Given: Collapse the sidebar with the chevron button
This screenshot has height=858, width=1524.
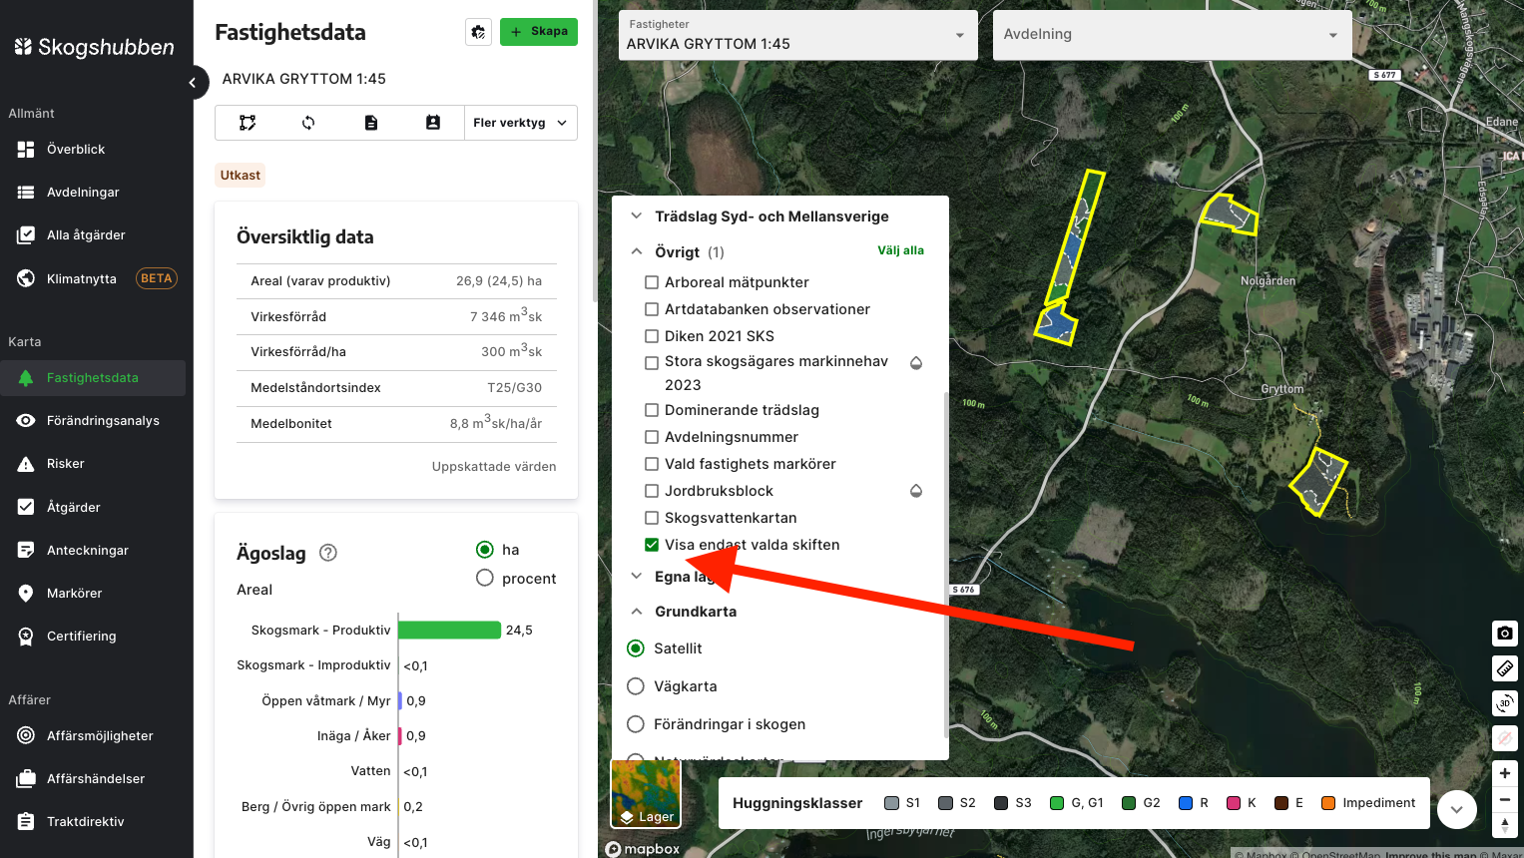Looking at the screenshot, I should point(193,83).
